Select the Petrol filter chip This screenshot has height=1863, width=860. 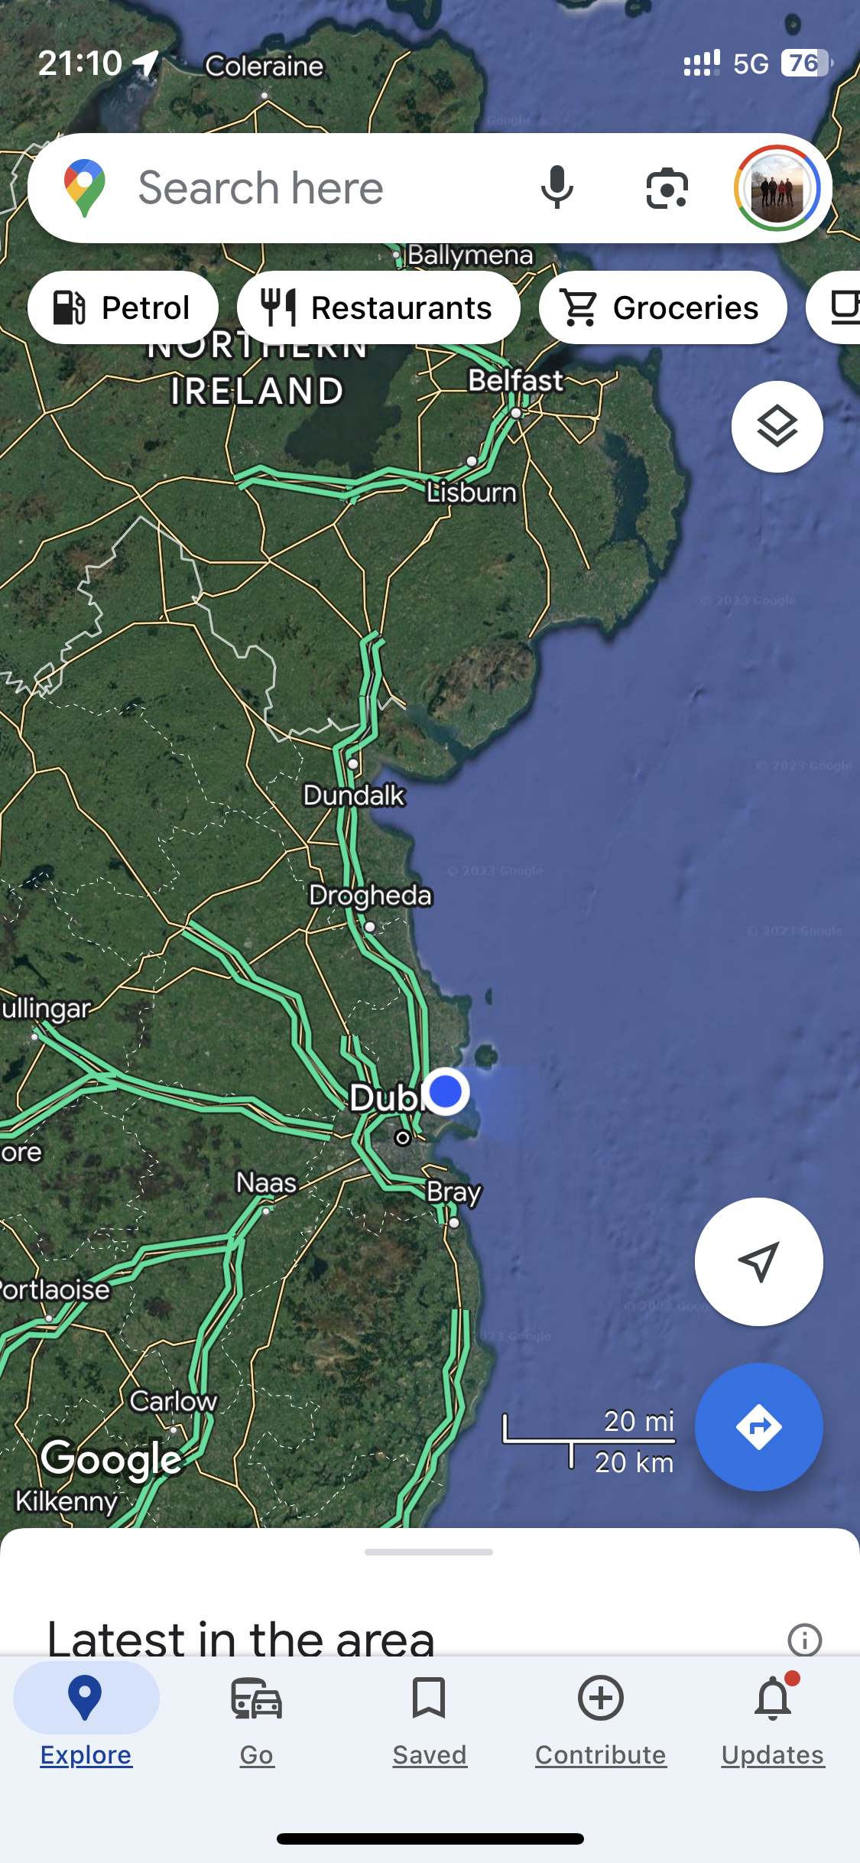click(123, 307)
